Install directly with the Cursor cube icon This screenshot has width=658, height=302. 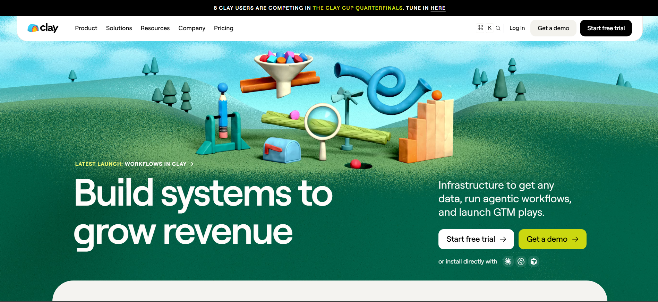(534, 261)
